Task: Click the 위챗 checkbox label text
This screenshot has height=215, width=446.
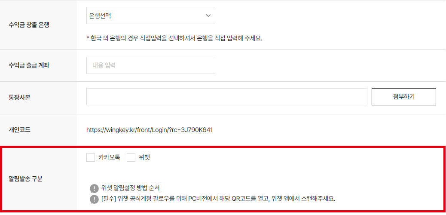Action: point(144,157)
